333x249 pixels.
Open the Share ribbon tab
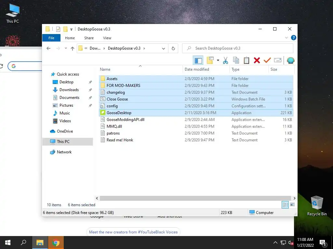pyautogui.click(x=89, y=38)
